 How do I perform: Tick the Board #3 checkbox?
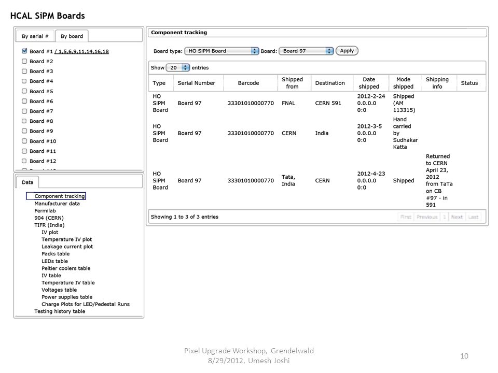[24, 71]
